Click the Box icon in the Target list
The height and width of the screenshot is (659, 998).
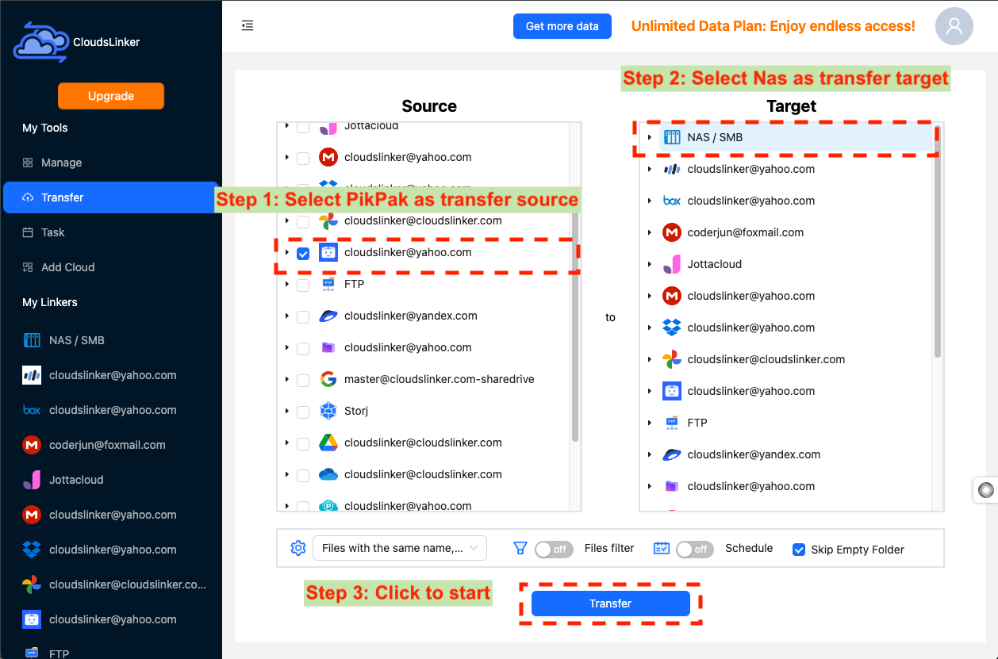672,201
